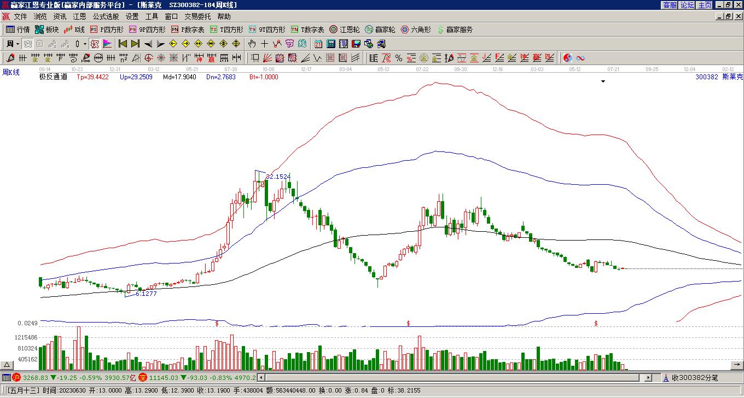Select the red pencil drawing tool

(x=10, y=58)
